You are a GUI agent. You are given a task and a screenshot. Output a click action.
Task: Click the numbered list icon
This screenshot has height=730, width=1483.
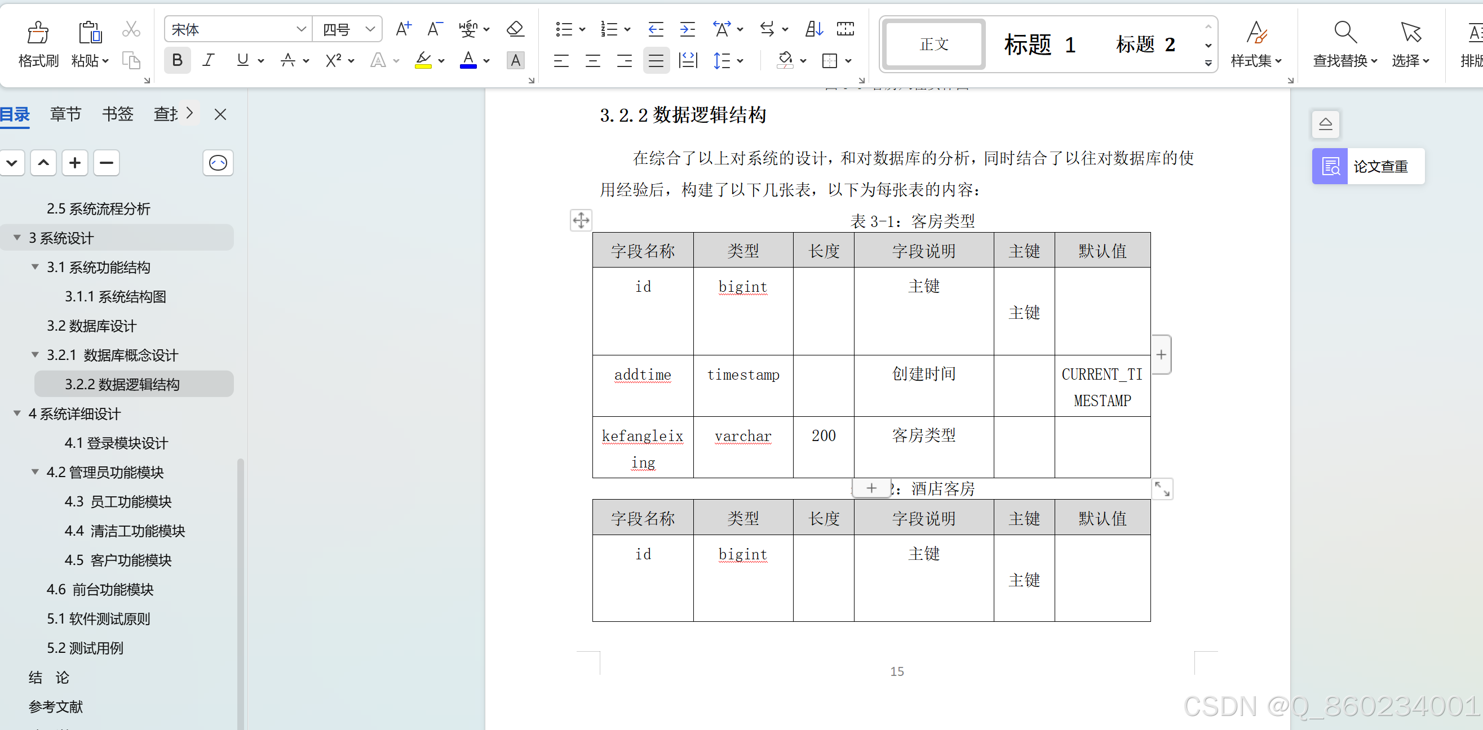tap(609, 29)
